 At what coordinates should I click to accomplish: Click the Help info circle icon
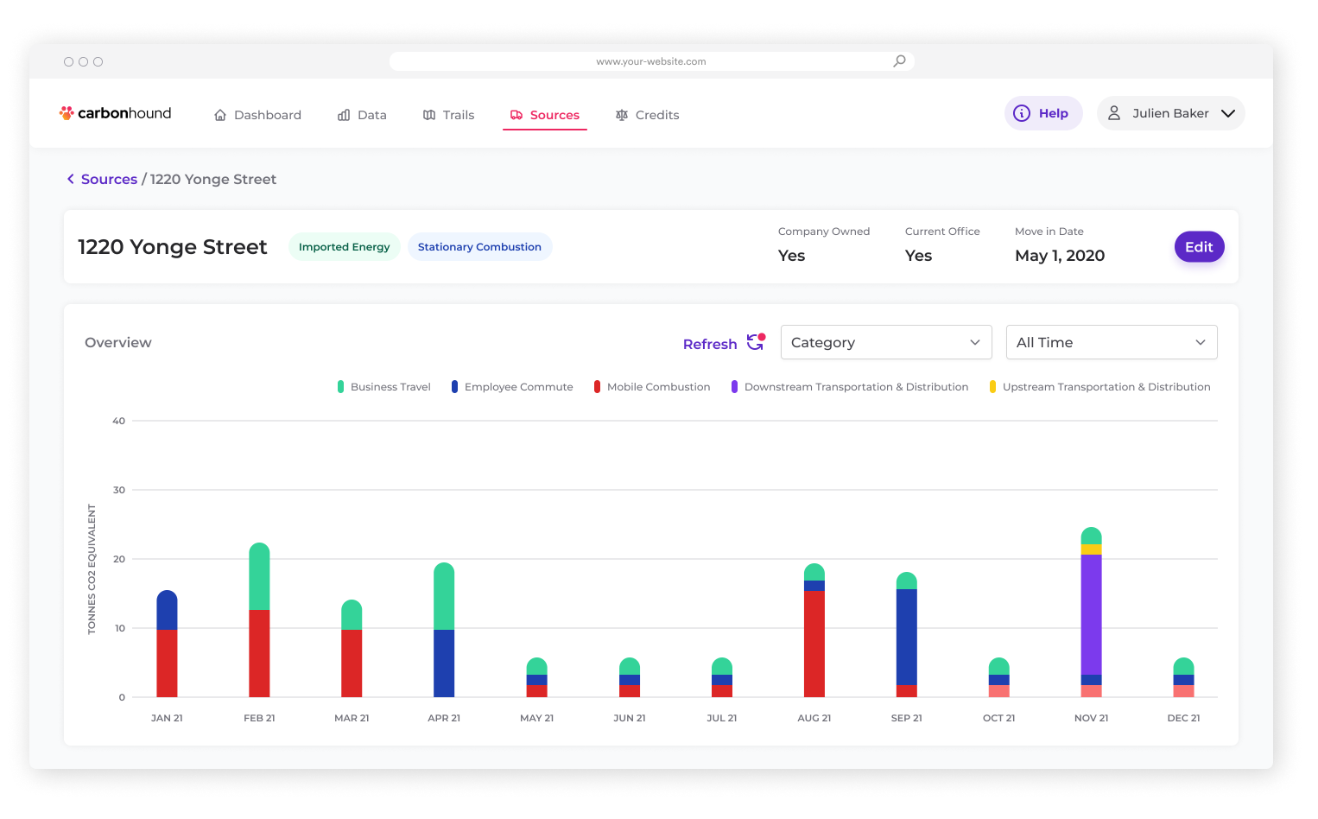pyautogui.click(x=1022, y=113)
